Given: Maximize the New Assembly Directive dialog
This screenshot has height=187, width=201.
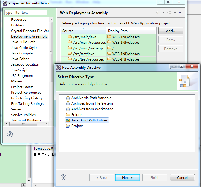Looking at the screenshot, I should click(x=181, y=66).
